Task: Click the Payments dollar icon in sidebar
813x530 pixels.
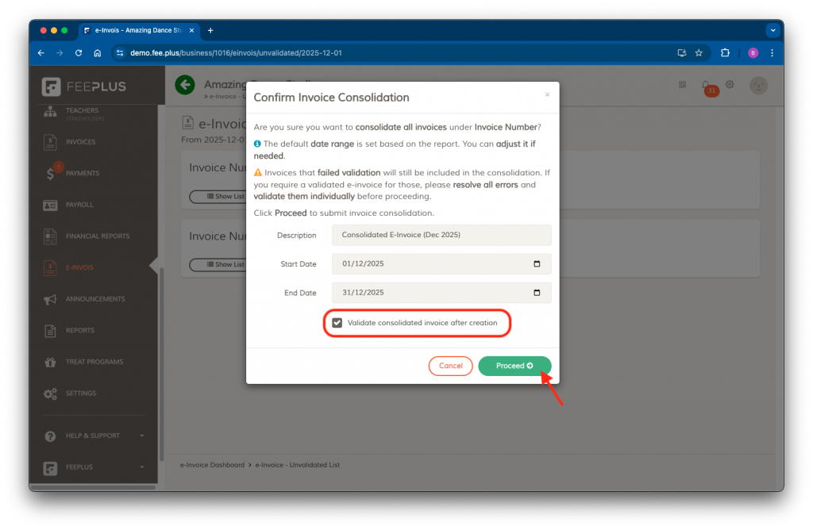Action: tap(51, 174)
